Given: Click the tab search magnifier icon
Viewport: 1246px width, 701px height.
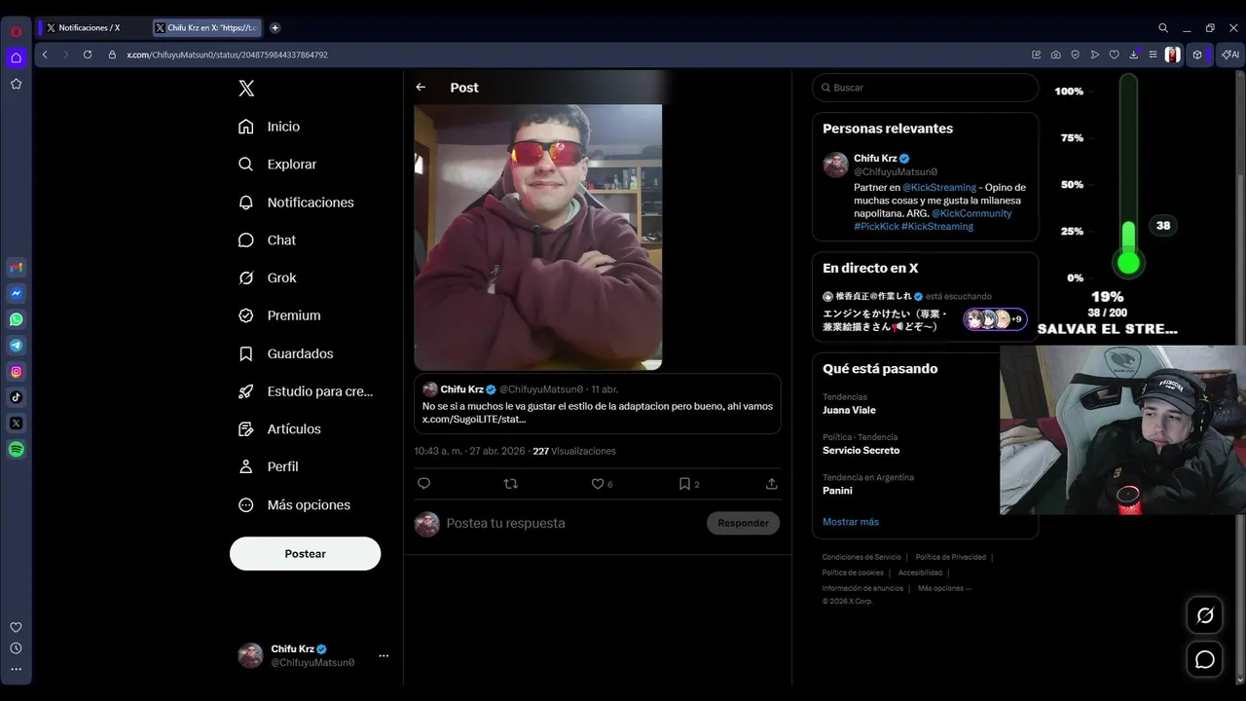Looking at the screenshot, I should (x=1163, y=28).
